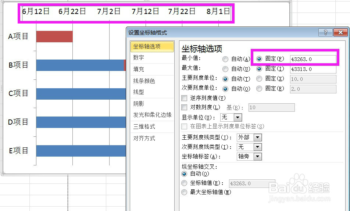Viewport: 350px width, 211px height.
Task: Click the E项目 axis label
Action: pyautogui.click(x=18, y=151)
